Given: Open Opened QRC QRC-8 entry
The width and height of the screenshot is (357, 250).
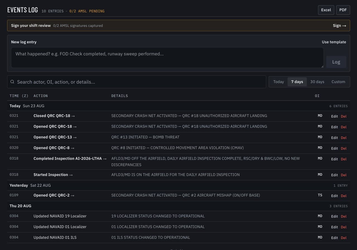Looking at the screenshot, I should click(54, 148).
